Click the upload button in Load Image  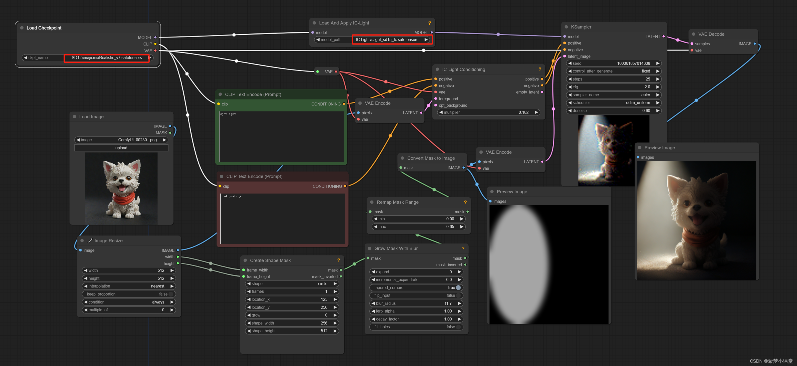pyautogui.click(x=121, y=148)
